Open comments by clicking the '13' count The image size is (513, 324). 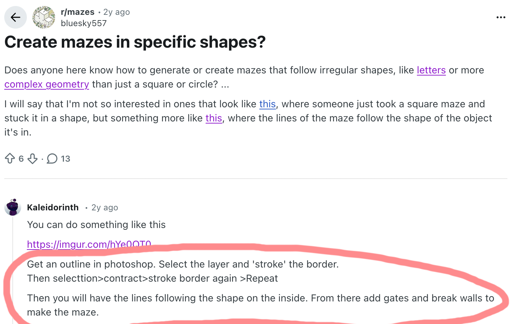66,159
